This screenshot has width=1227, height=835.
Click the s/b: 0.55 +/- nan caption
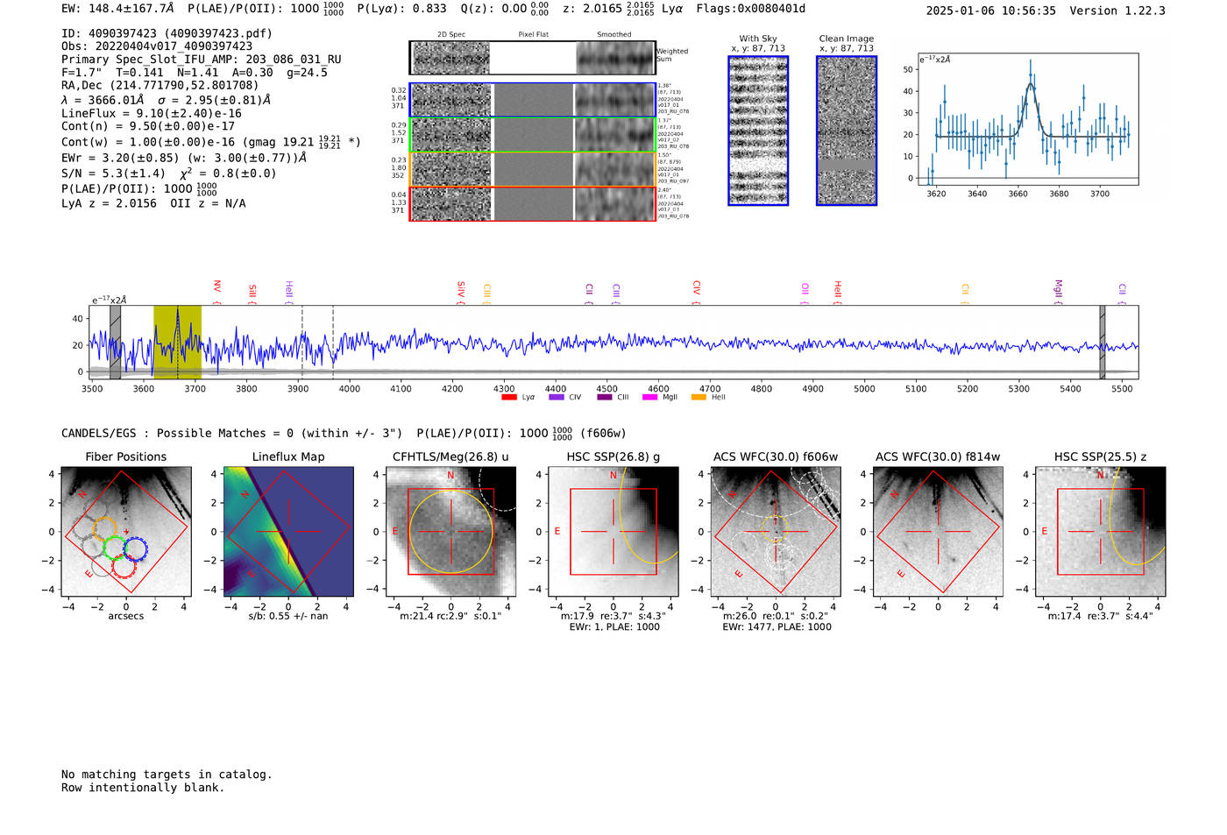coord(288,616)
